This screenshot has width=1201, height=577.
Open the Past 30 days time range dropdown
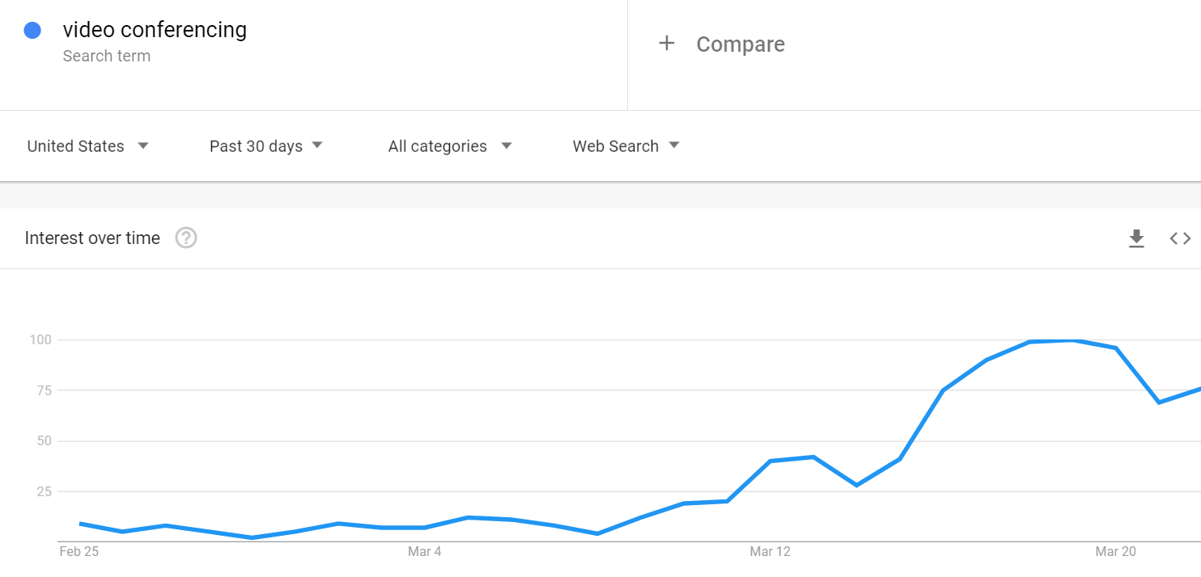click(x=266, y=146)
